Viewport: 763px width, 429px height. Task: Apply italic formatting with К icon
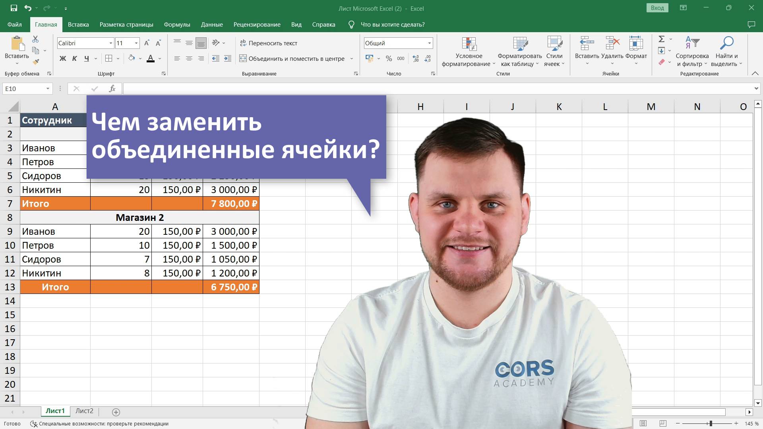coord(75,58)
